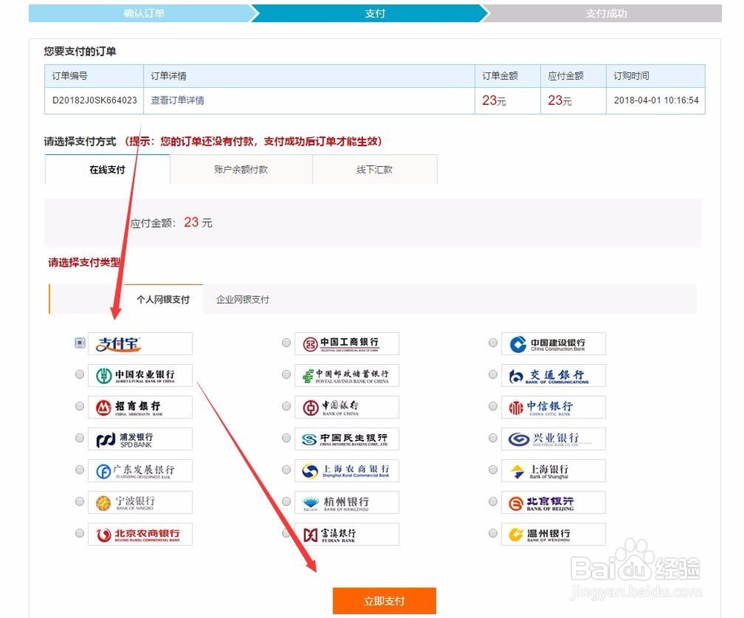Select the China Merchants Bank (招商银行) logo
The image size is (744, 618).
(x=141, y=407)
